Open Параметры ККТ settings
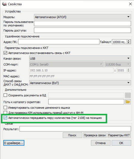This screenshot has width=134, height=159. 119,135
